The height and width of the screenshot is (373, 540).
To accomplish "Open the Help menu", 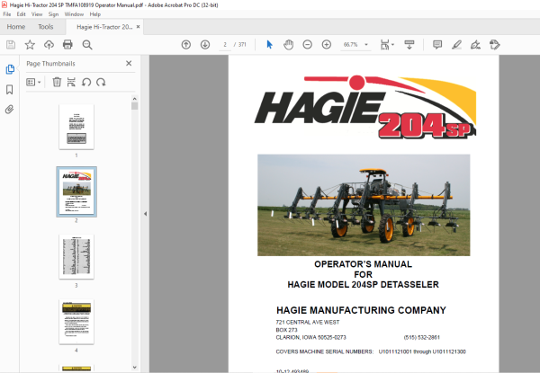I will [95, 14].
